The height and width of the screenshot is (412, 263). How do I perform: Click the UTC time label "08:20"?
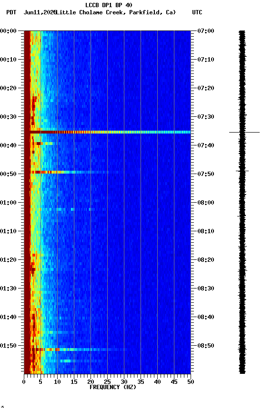[206, 260]
